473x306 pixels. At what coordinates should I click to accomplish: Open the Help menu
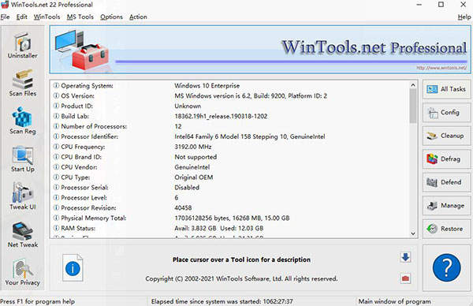pyautogui.click(x=464, y=17)
